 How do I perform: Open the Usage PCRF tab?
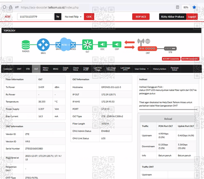pyautogui.click(x=86, y=69)
